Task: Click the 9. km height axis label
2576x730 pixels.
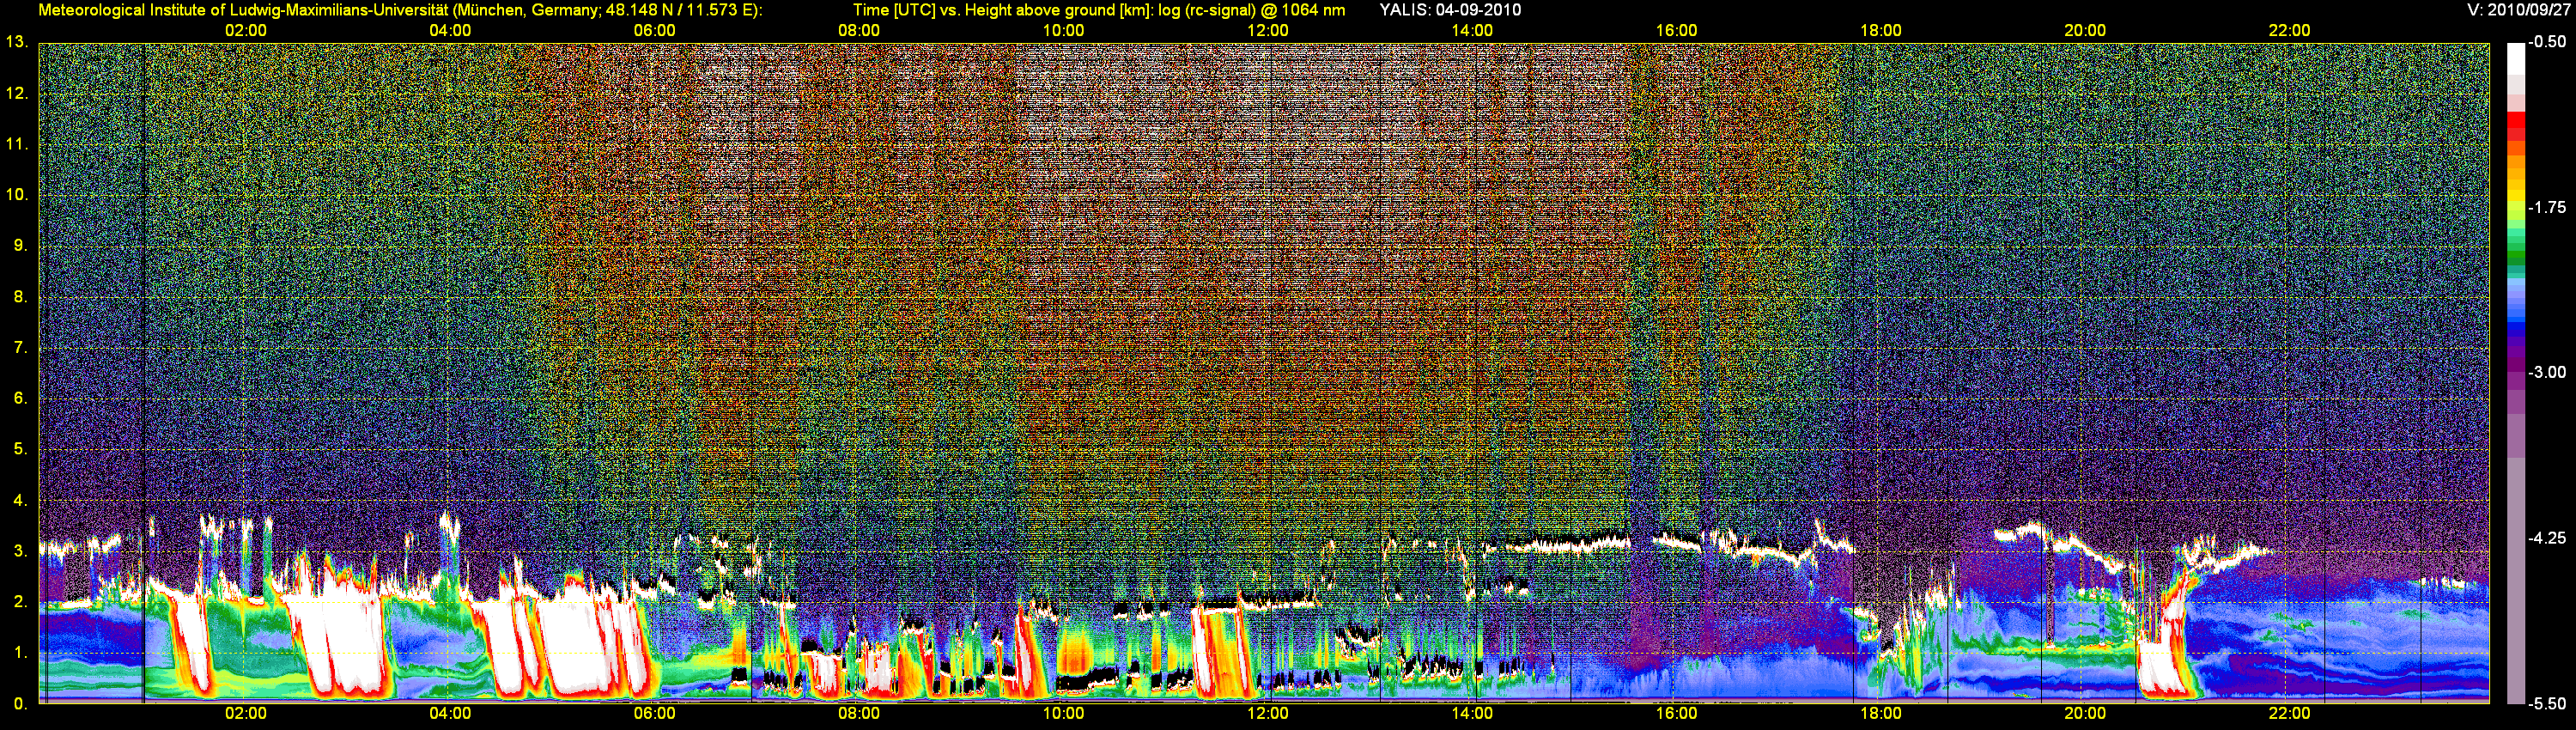Action: 20,246
